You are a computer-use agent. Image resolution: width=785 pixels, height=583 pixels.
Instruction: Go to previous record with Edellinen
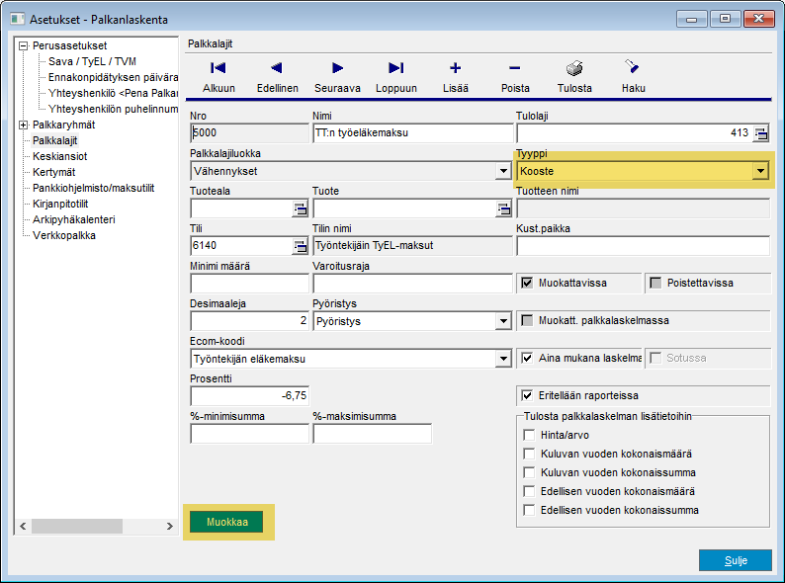[x=278, y=76]
